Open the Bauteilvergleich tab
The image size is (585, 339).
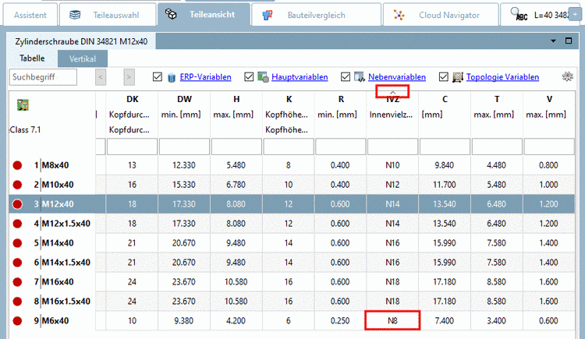point(317,15)
